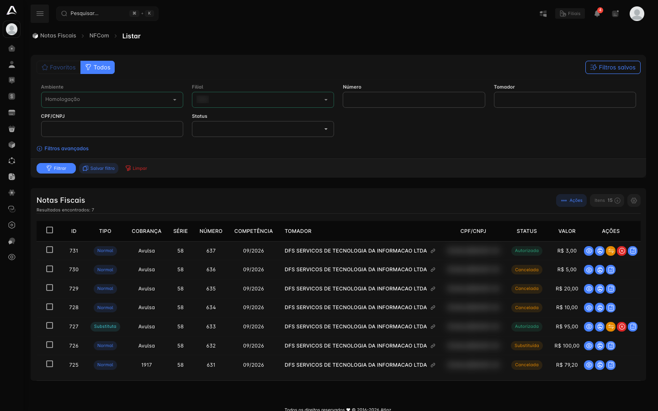The image size is (658, 411).
Task: Click the home icon in the sidebar
Action: [12, 48]
